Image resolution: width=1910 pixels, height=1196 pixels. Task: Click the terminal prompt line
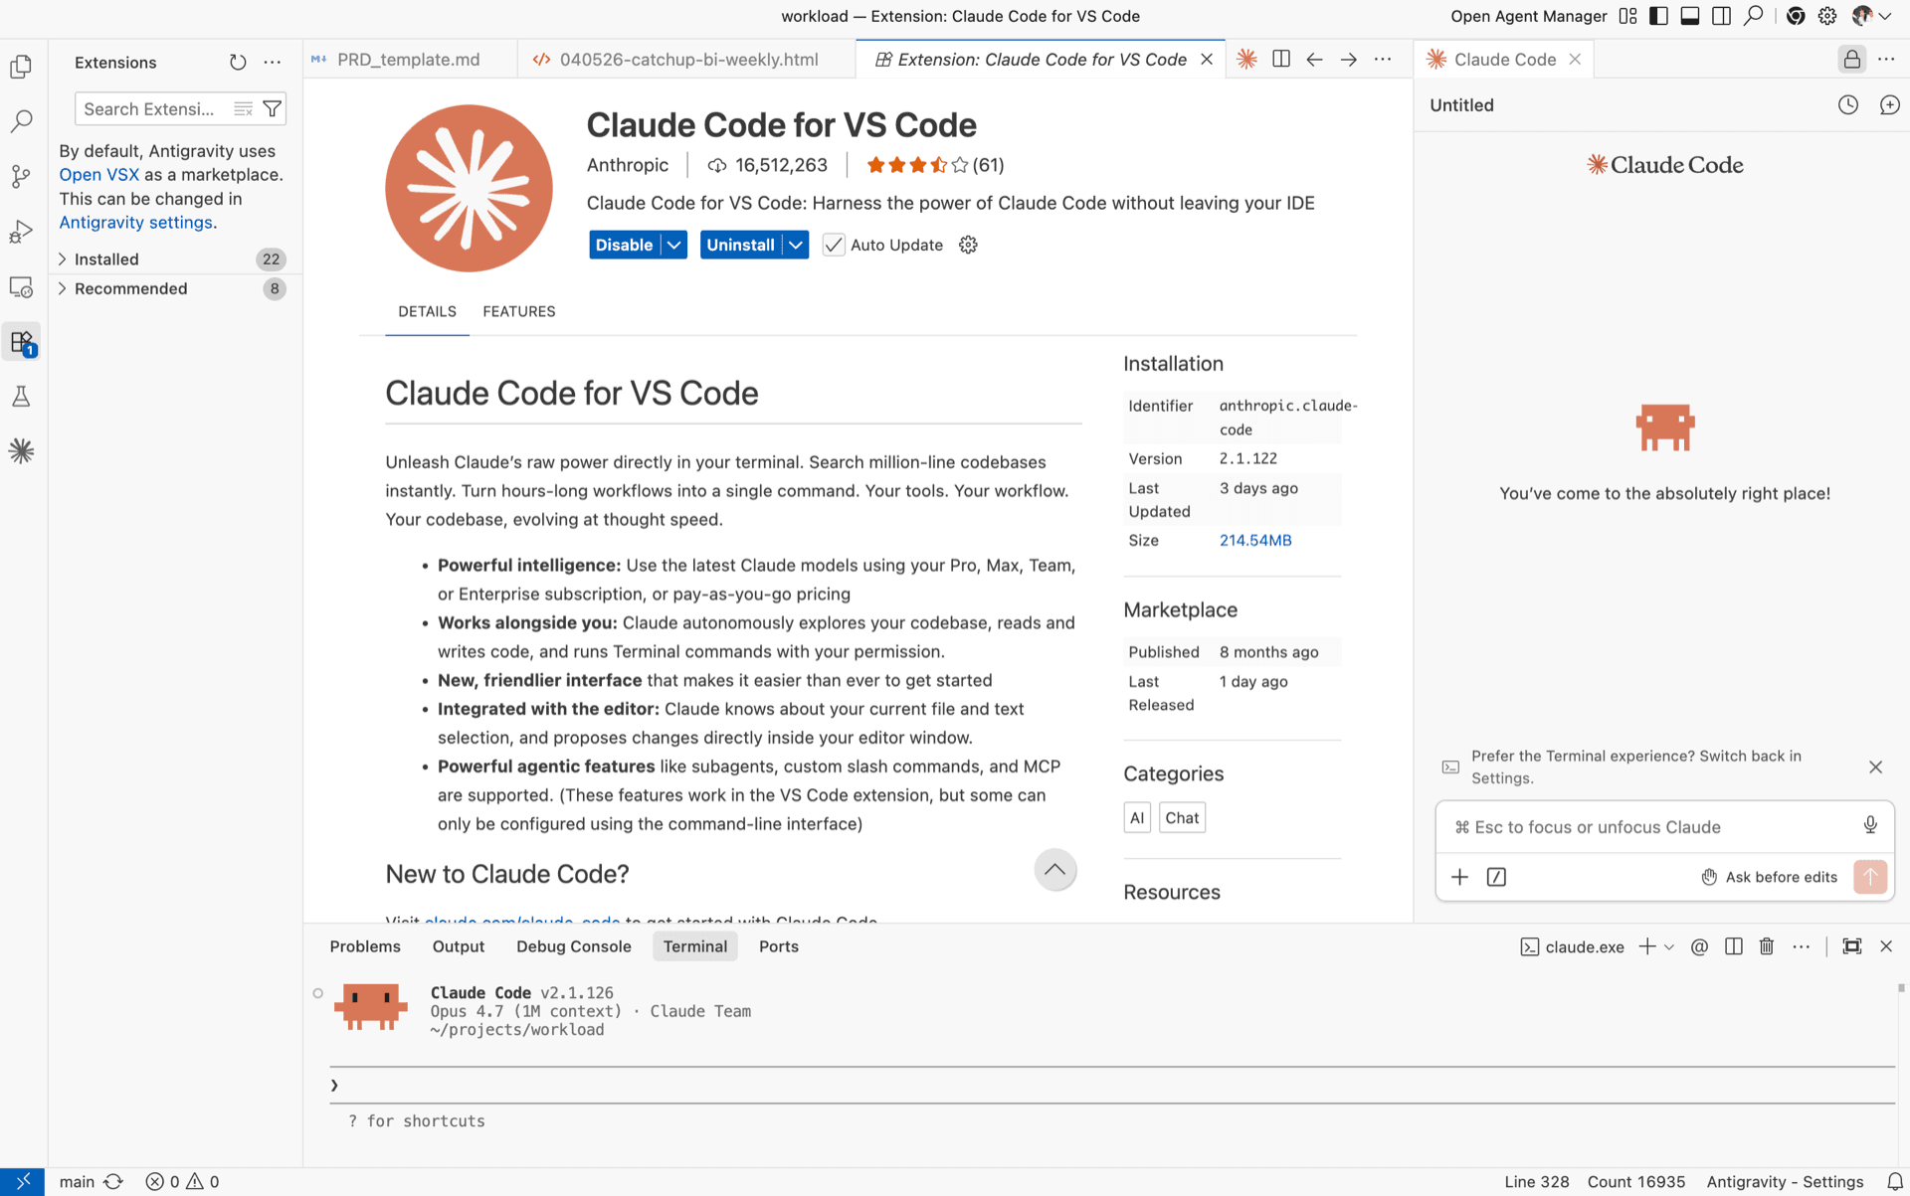1112,1085
